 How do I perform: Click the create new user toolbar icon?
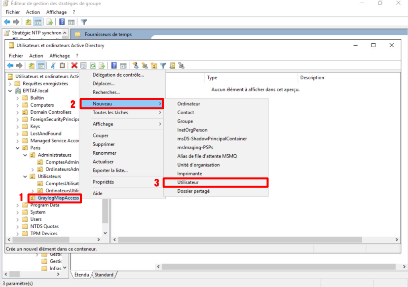point(135,66)
